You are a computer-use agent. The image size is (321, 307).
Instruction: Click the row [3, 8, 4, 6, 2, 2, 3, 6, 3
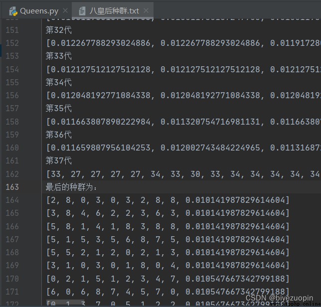coord(168,213)
